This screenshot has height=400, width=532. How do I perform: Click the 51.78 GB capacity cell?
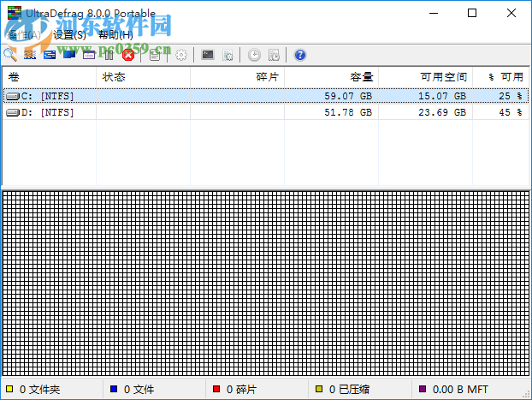point(348,112)
